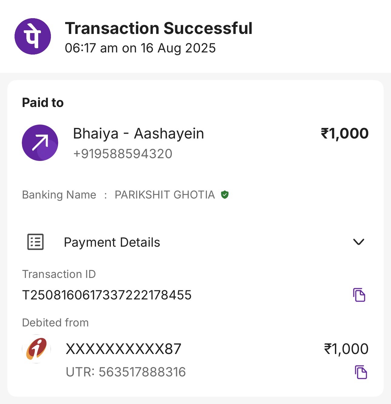Copy the UTR number

point(361,372)
